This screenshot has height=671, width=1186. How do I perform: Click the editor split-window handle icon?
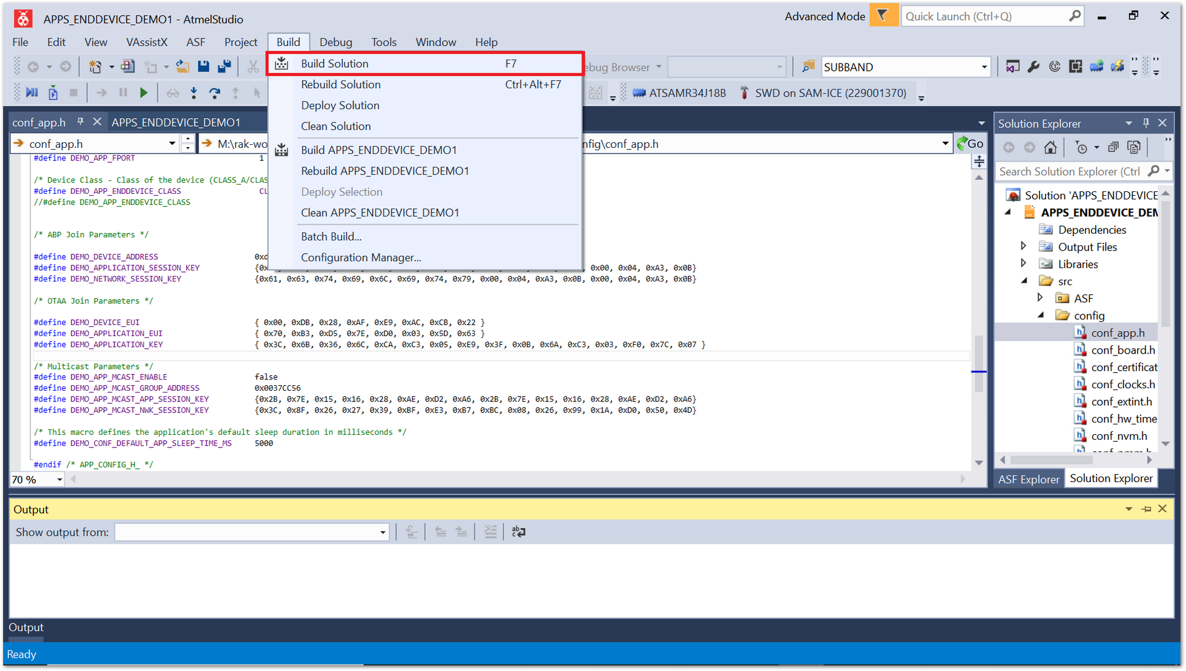(x=979, y=162)
